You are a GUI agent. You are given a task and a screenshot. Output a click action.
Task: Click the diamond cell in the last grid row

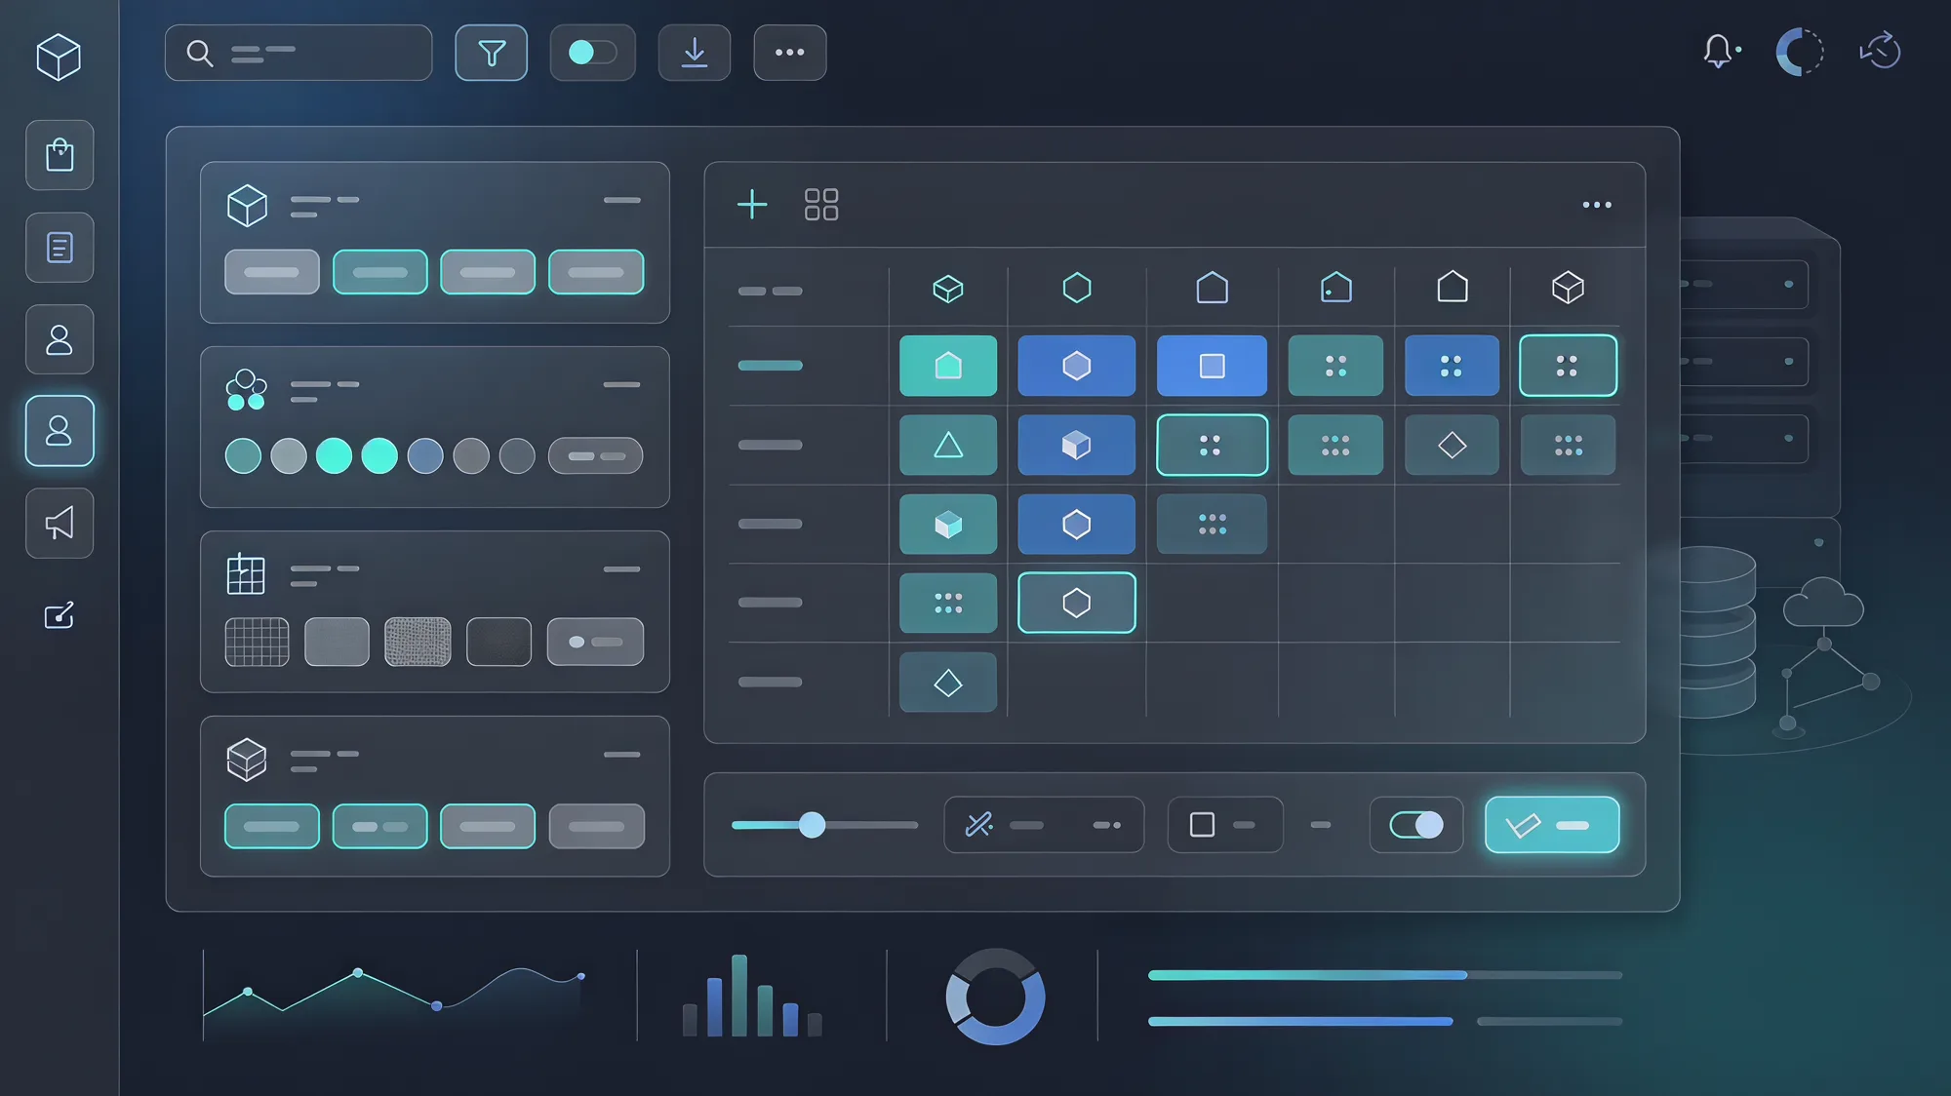(948, 683)
